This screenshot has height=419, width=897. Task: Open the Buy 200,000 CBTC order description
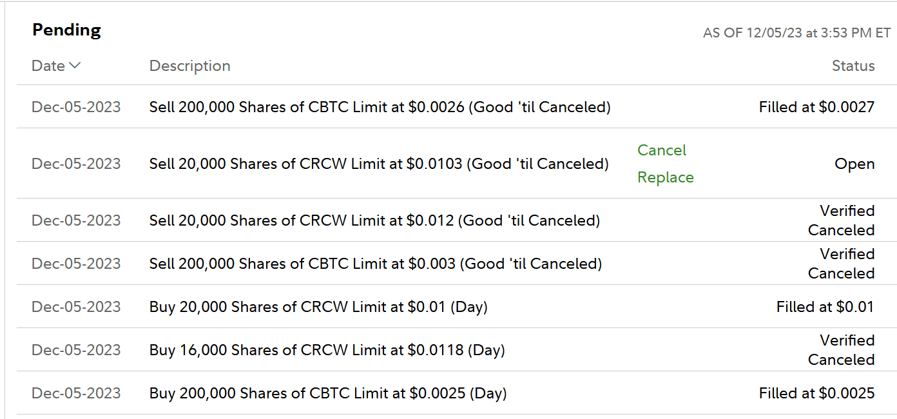coord(328,393)
